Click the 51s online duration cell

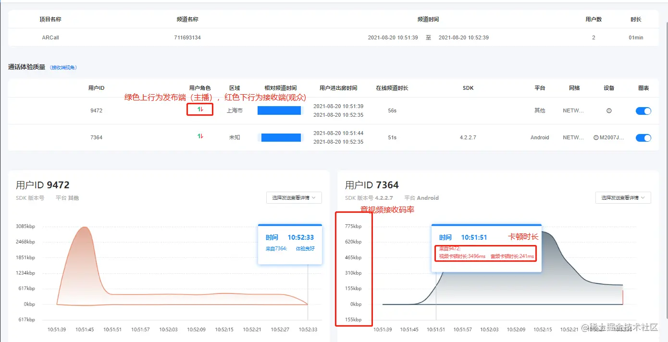point(392,137)
